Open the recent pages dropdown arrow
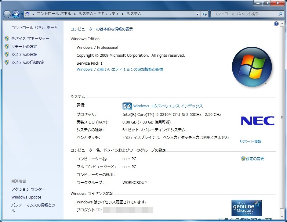The height and width of the screenshot is (222, 287). (22, 14)
